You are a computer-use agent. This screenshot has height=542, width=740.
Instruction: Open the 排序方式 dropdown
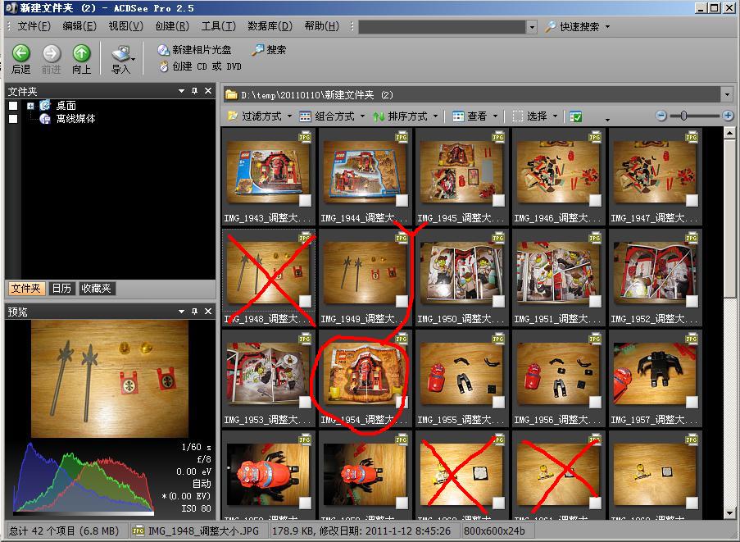pos(406,116)
